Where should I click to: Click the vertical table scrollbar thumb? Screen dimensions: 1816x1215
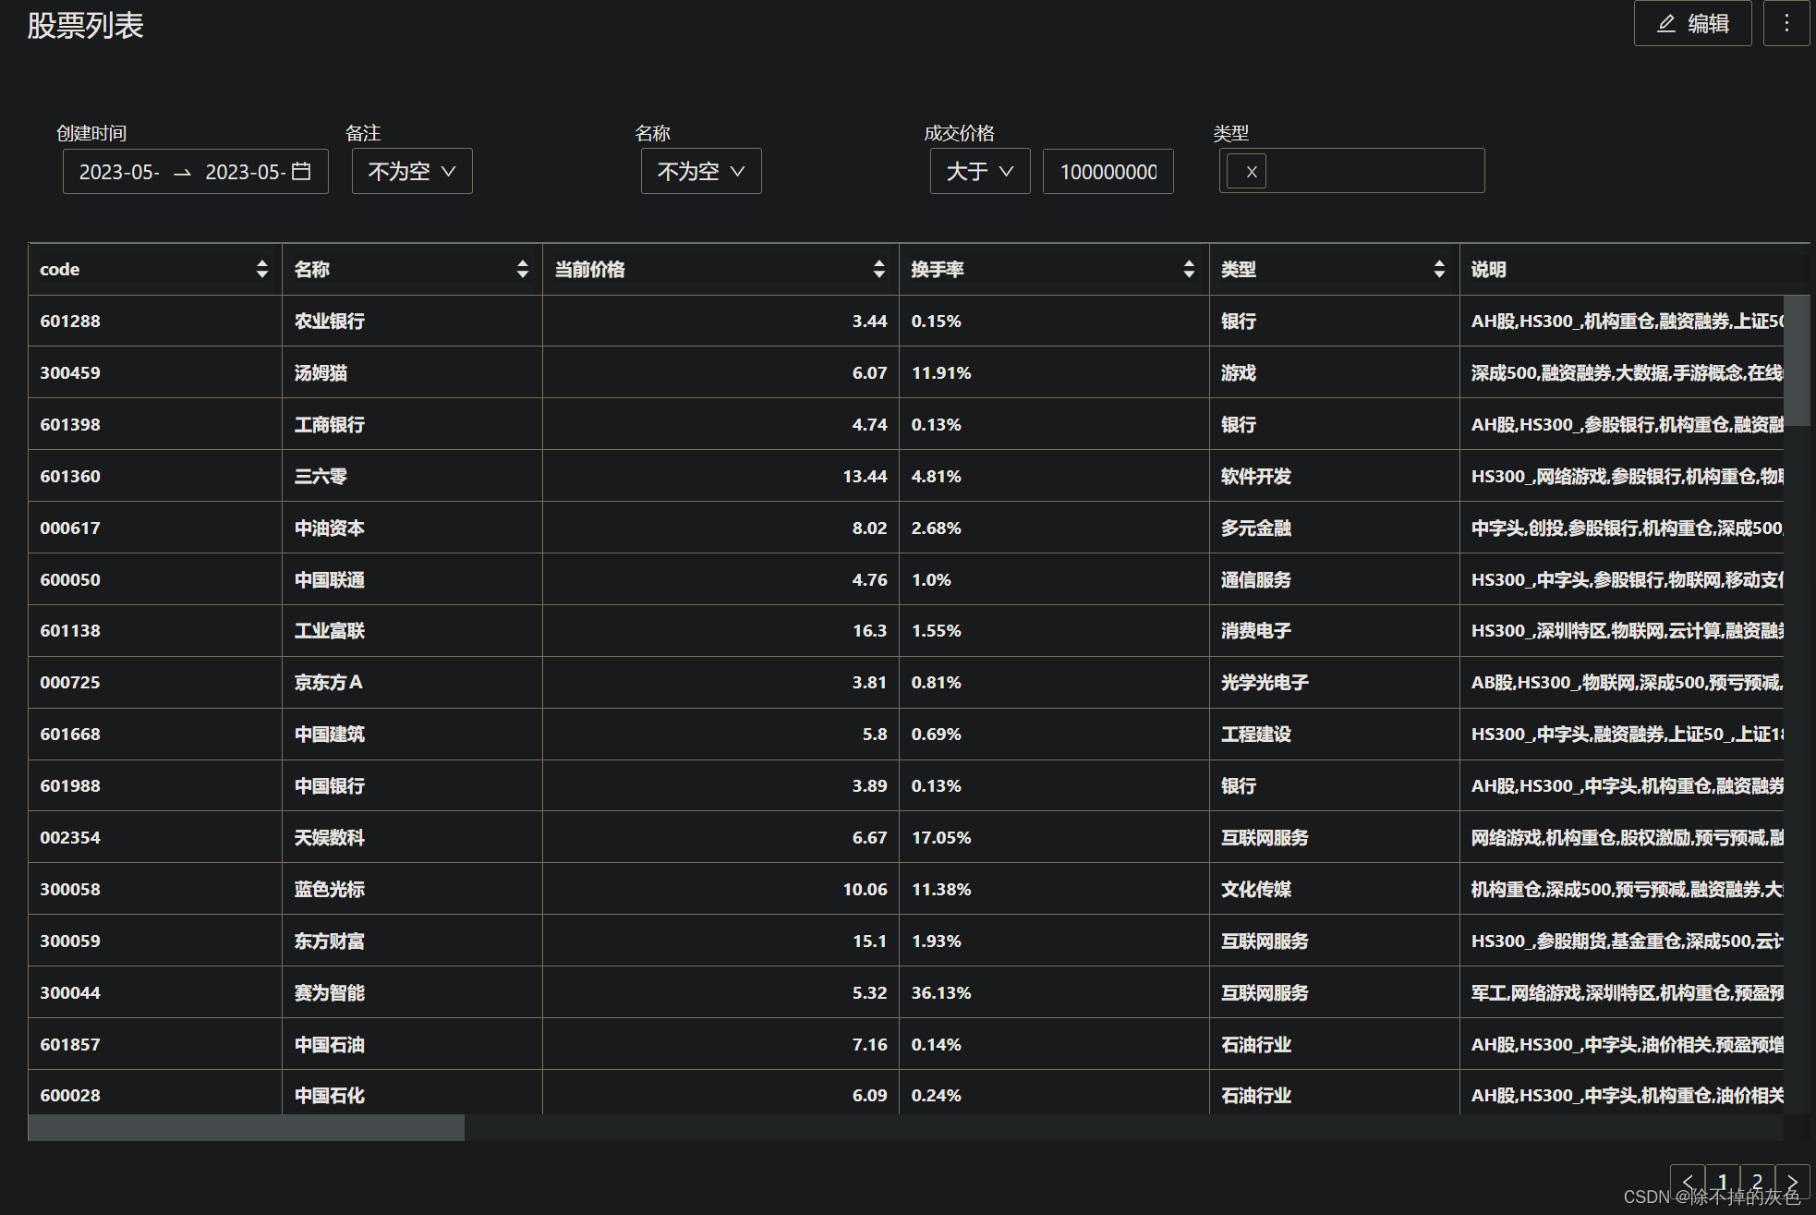point(1796,358)
